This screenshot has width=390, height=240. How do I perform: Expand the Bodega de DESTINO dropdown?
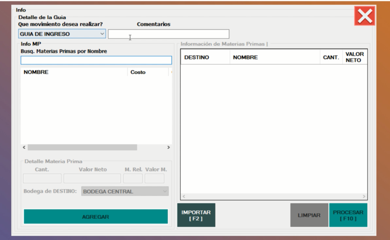coord(125,192)
